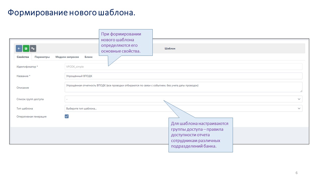The image size is (322, 181).
Task: Open the Бланк tab
Action: [89, 57]
